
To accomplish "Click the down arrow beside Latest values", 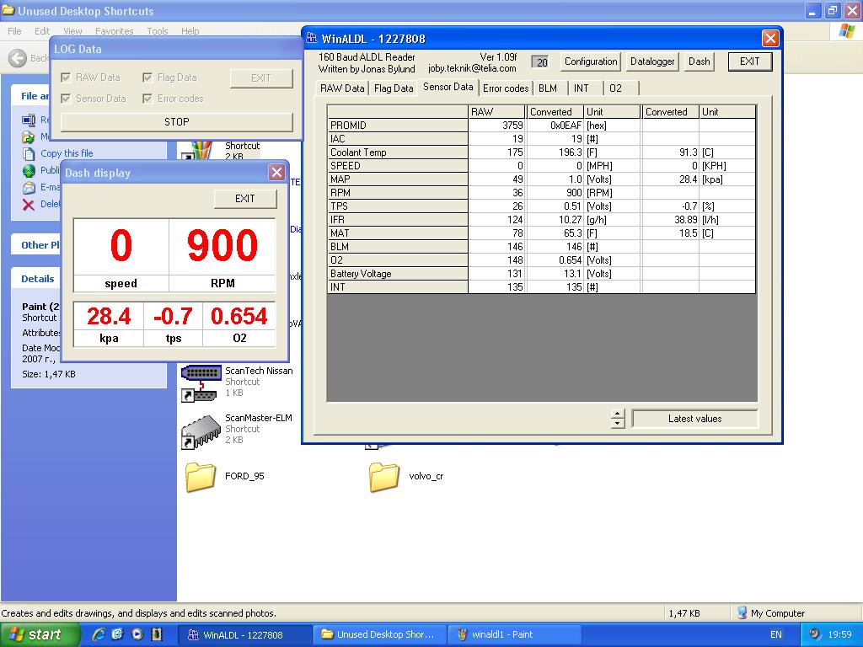I will pyautogui.click(x=618, y=424).
